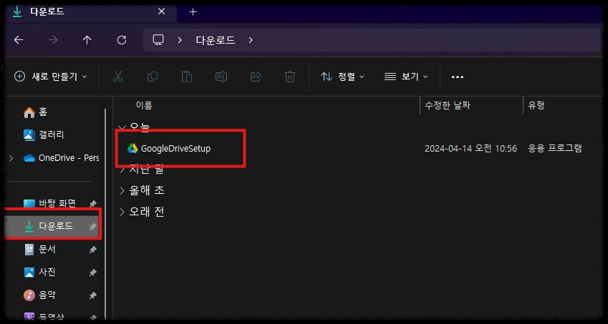Expand OneDrive in the sidebar
The height and width of the screenshot is (324, 608).
11,158
